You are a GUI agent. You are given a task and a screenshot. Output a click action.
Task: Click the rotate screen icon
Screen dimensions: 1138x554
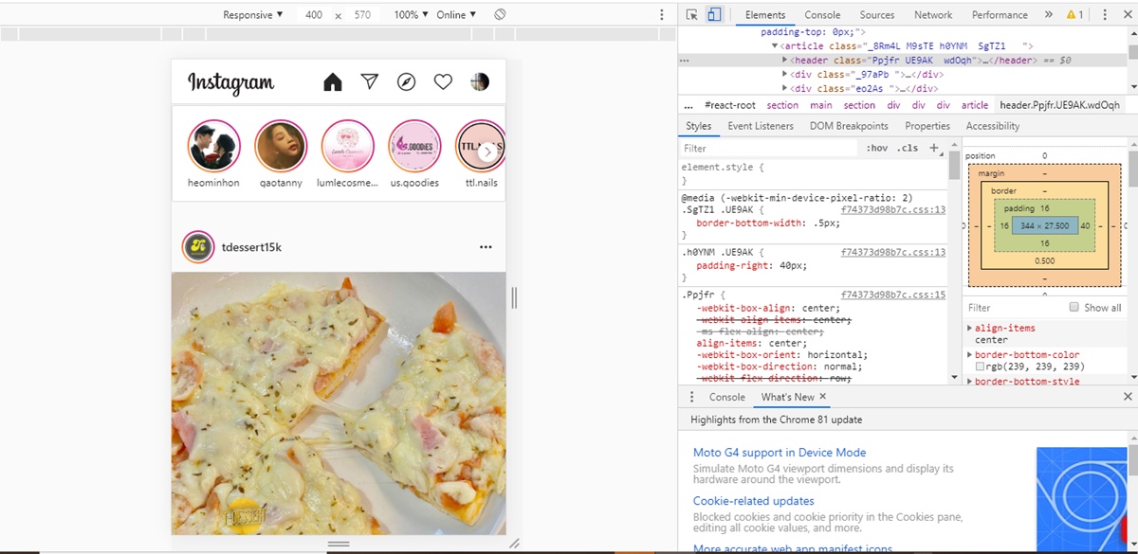click(500, 15)
